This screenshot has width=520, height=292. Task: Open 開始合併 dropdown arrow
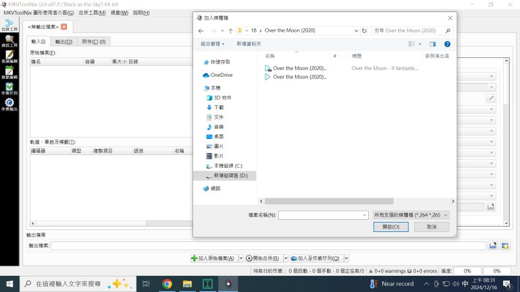pos(286,258)
